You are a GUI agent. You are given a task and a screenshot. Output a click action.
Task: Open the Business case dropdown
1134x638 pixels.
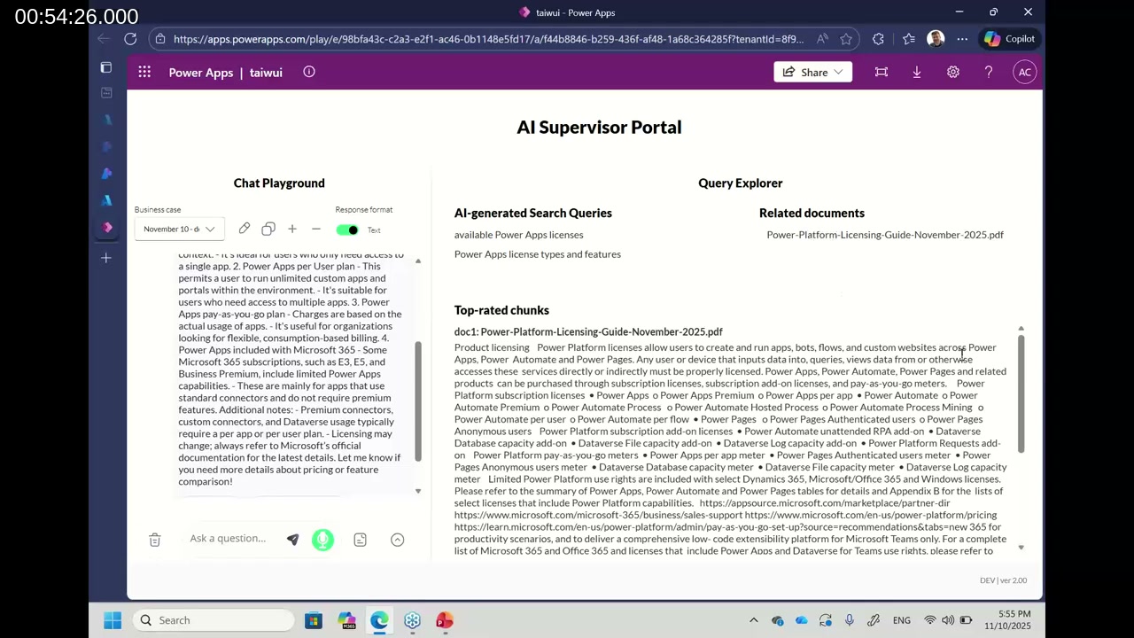178,230
